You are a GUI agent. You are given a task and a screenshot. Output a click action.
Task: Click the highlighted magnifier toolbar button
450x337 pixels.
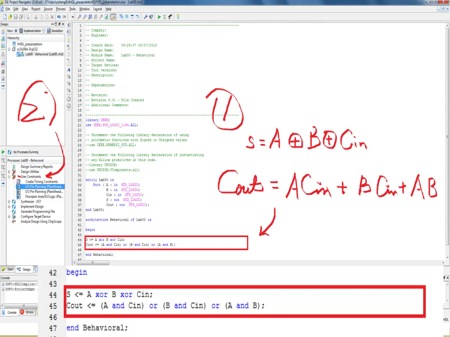[x=113, y=17]
